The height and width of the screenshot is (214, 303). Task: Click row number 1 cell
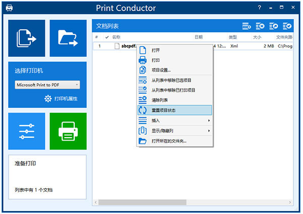pyautogui.click(x=99, y=46)
